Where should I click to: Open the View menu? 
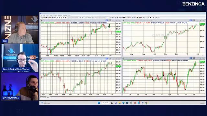(x=48, y=15)
